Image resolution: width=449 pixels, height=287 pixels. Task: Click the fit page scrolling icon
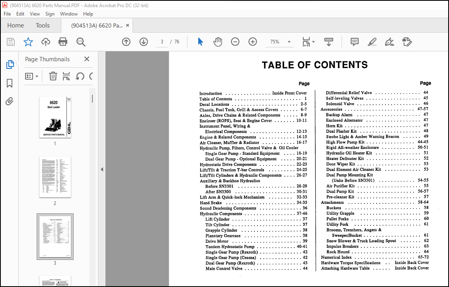tap(306, 42)
